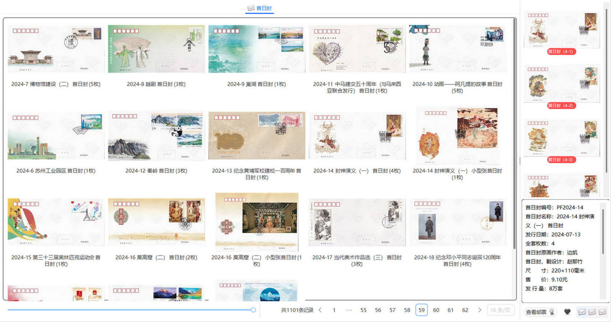Click the pagination ellipsis to jump pages
This screenshot has height=322, width=611.
click(x=349, y=310)
